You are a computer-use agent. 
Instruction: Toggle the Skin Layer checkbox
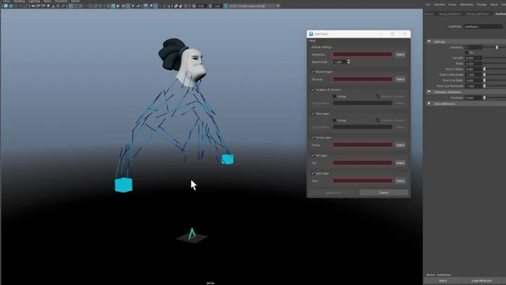click(x=313, y=174)
